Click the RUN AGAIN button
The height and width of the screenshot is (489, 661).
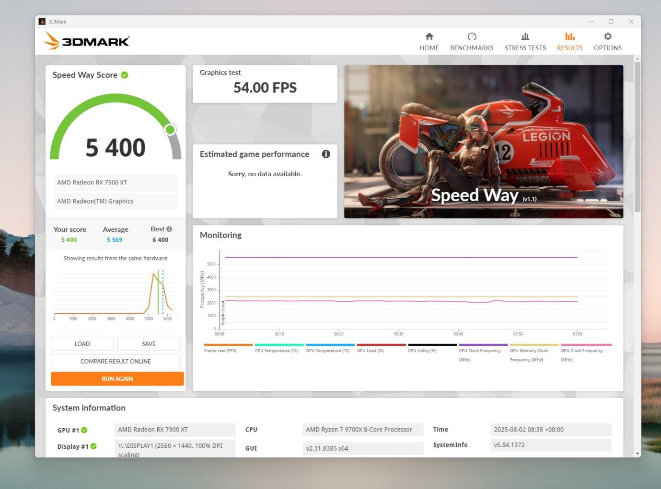117,379
